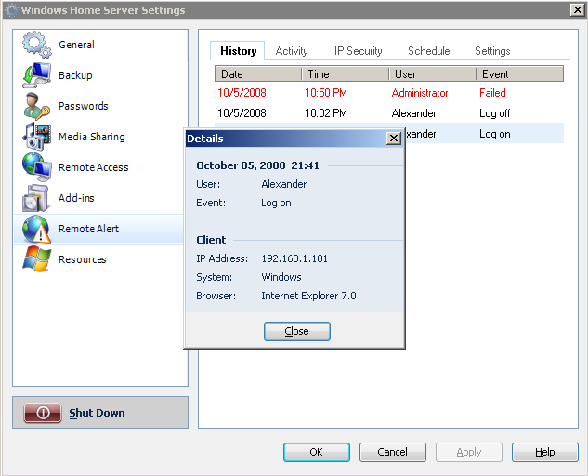Click the red Shut Down power icon
The width and height of the screenshot is (588, 476).
pyautogui.click(x=43, y=413)
